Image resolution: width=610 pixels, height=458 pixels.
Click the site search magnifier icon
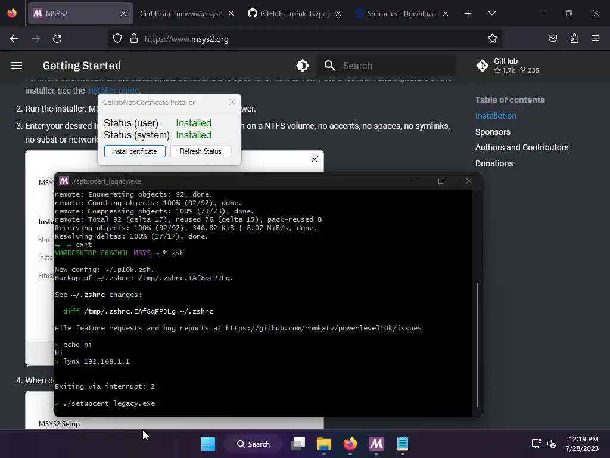point(329,66)
